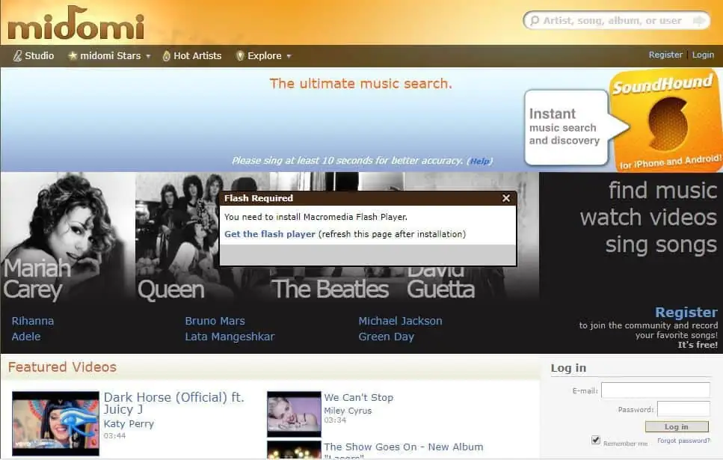Click the Forgot password link
723x460 pixels.
(x=683, y=441)
